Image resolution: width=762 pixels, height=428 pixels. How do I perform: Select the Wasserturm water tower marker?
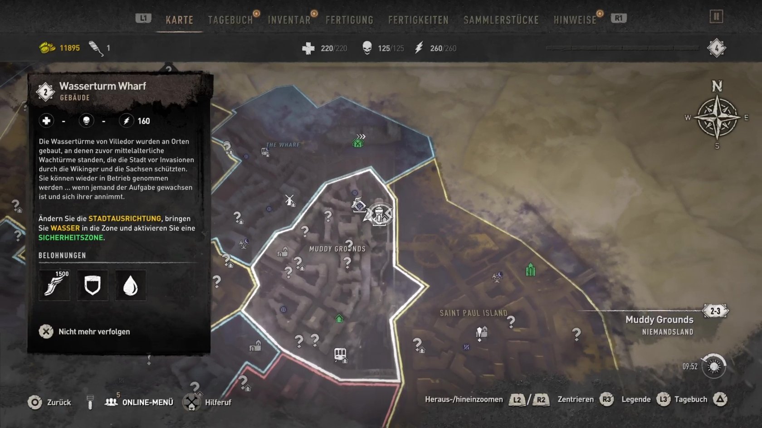point(379,214)
